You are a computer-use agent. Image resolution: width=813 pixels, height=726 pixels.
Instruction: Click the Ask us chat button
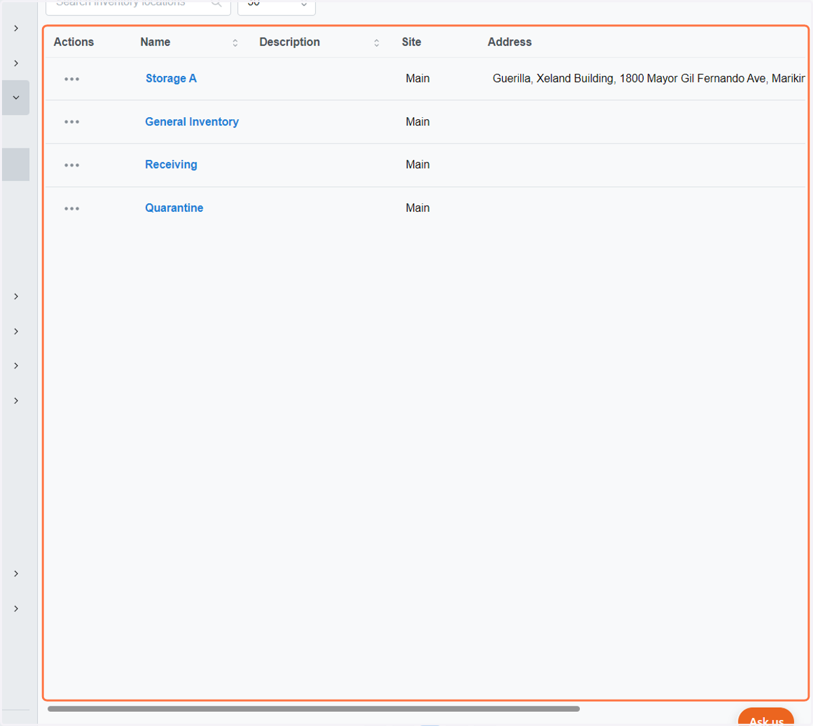766,718
